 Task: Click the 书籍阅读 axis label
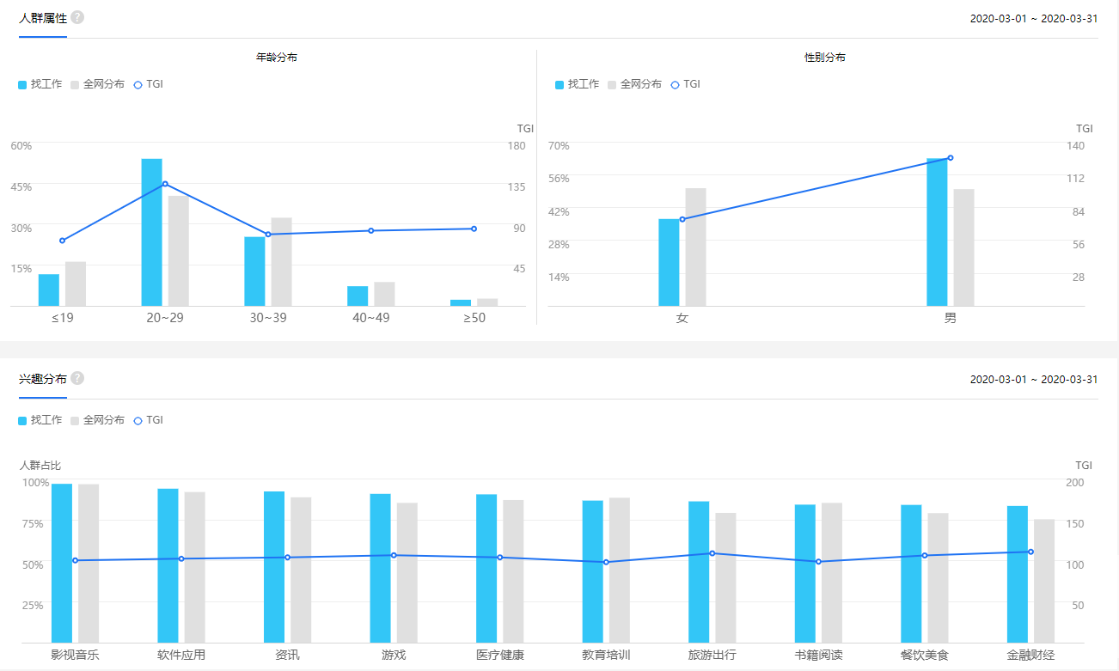(819, 656)
